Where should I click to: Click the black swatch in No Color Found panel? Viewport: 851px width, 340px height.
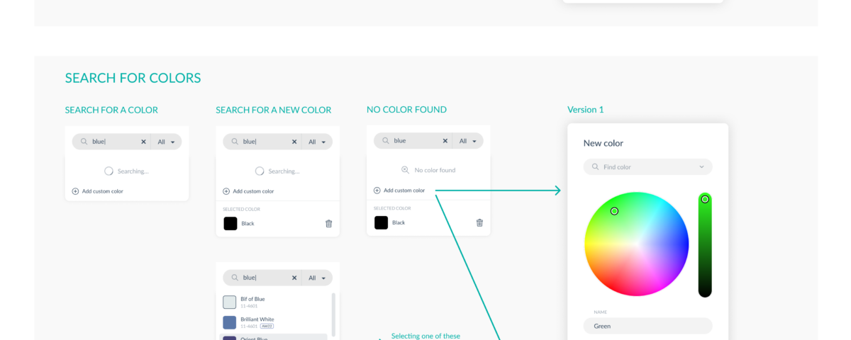tap(381, 222)
